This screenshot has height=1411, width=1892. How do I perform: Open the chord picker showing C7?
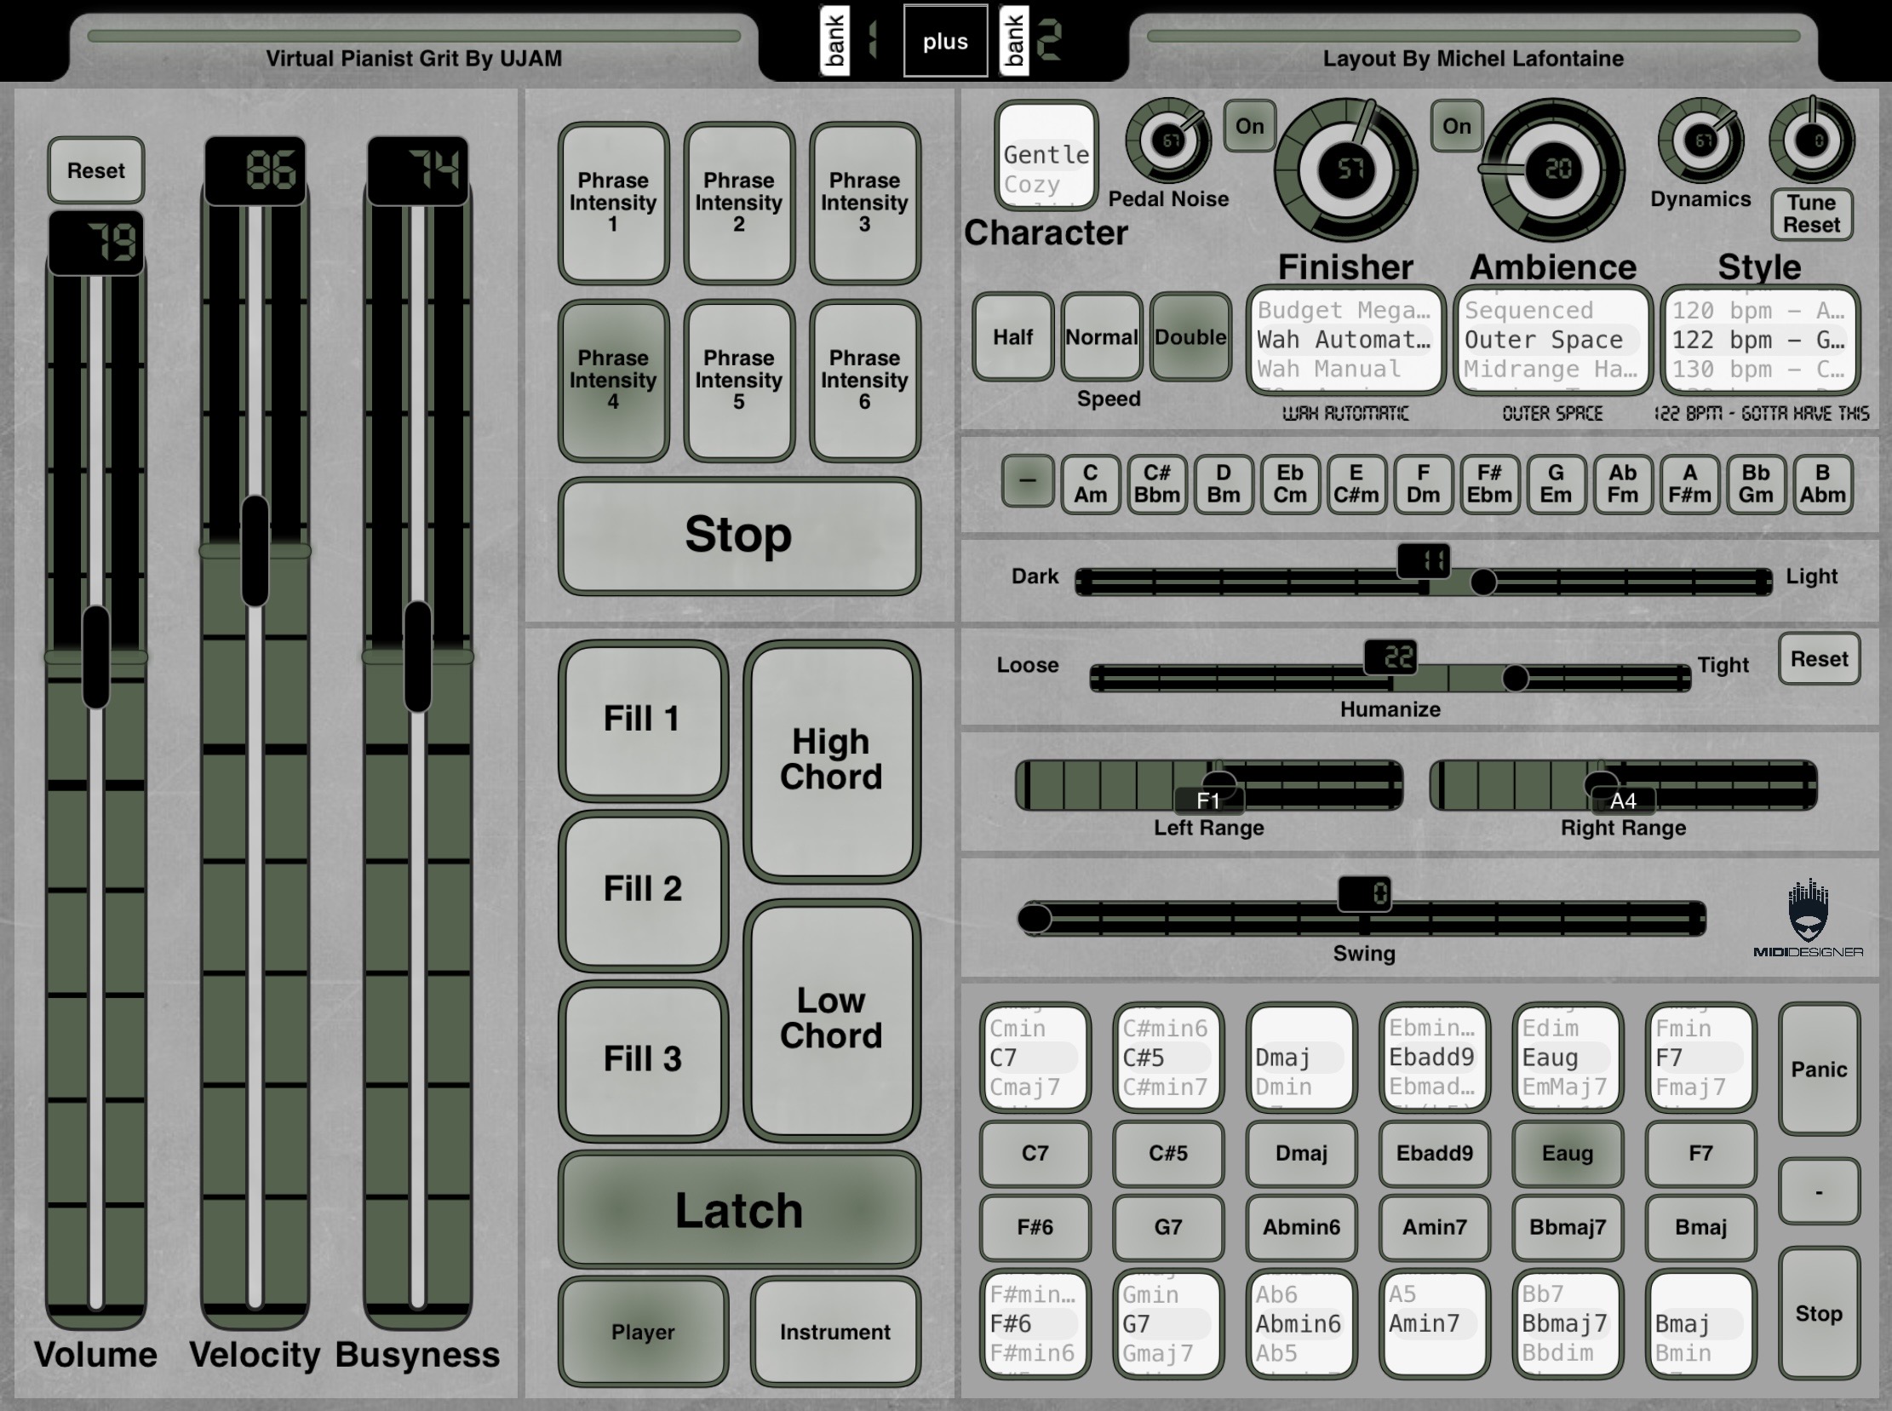pos(1035,1058)
